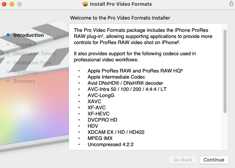The height and width of the screenshot is (168, 235).
Task: Click the Go Back button
Action: click(x=183, y=160)
